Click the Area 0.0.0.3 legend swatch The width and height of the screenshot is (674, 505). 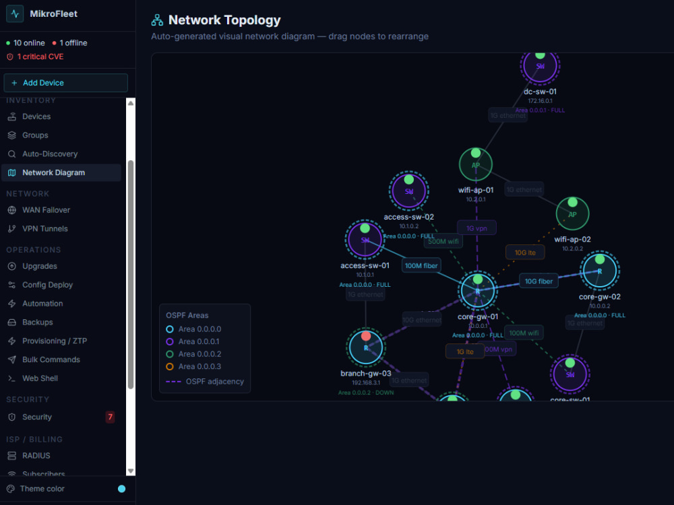point(170,366)
